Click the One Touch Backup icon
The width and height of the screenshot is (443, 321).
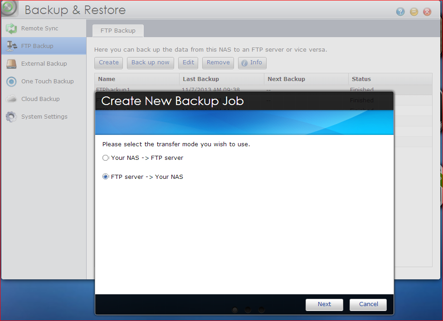(11, 81)
